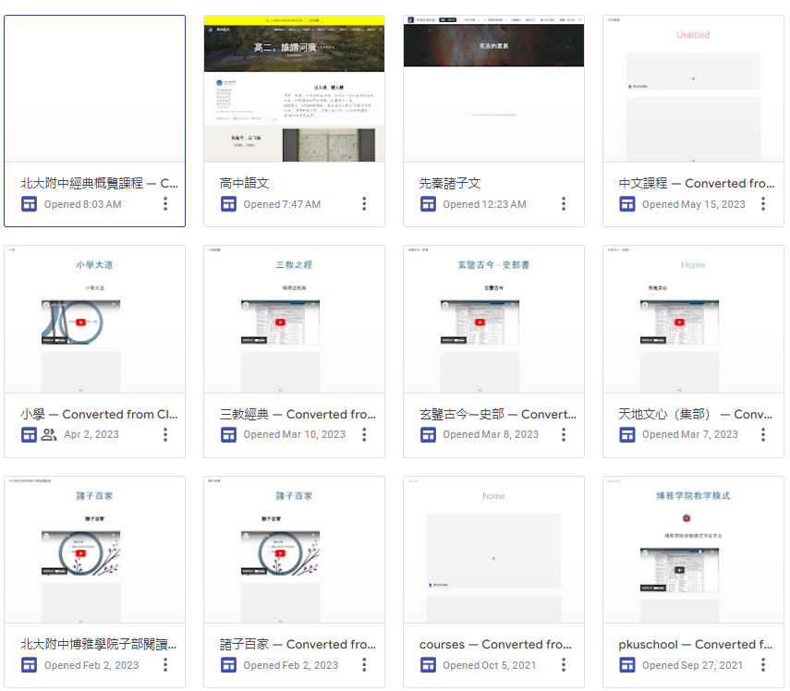Screen dimensions: 790x691
Task: Click the shared people icon on 小學 card
Action: click(x=49, y=434)
